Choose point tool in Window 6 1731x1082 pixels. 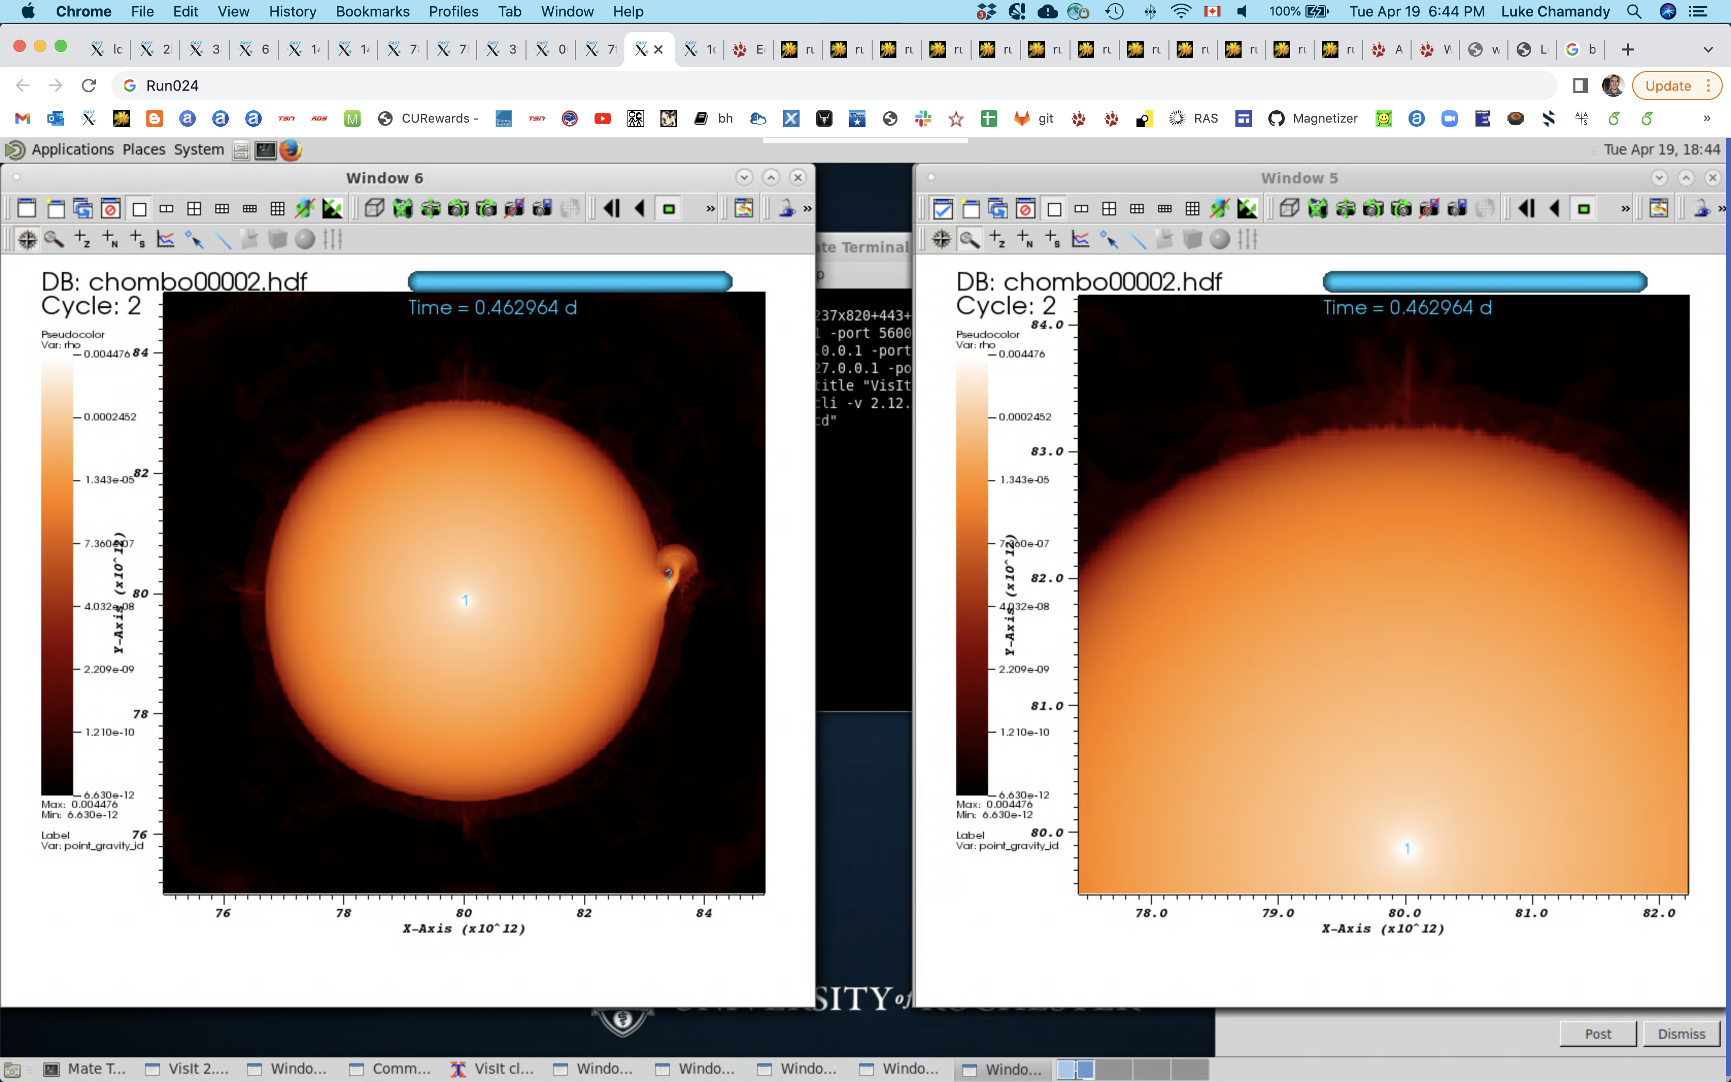coord(194,239)
